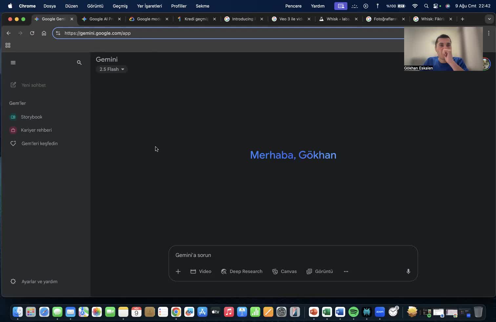This screenshot has width=496, height=322.
Task: Switch to the Fotoğrafların tab
Action: [385, 19]
